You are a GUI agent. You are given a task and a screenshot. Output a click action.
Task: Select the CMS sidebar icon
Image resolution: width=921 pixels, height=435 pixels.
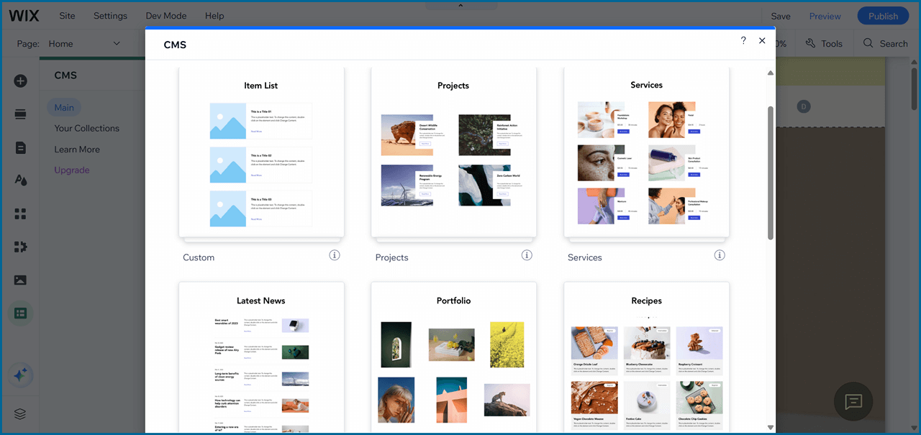click(20, 313)
